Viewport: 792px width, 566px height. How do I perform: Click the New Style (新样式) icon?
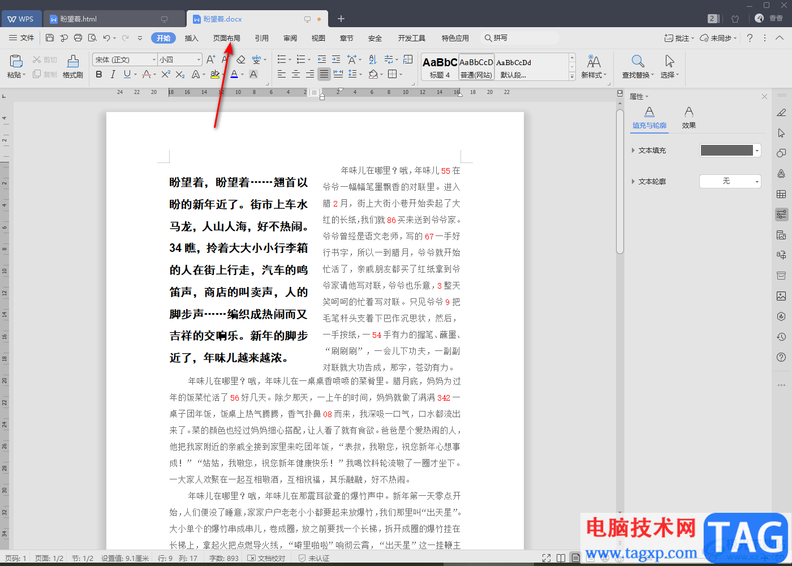[x=593, y=61]
